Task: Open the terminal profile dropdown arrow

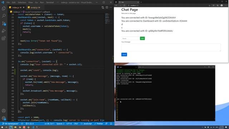Action: coord(143,67)
